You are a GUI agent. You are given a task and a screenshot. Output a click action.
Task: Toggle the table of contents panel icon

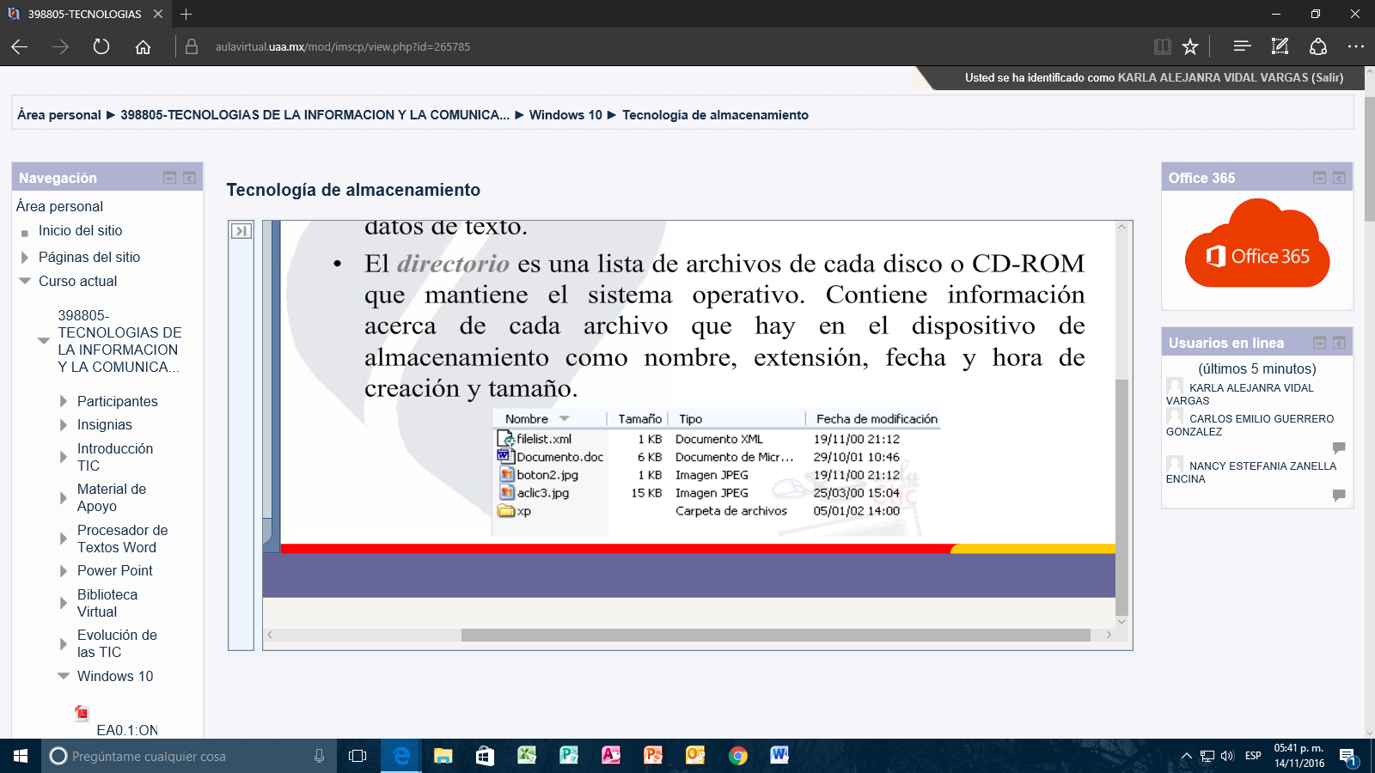tap(241, 230)
